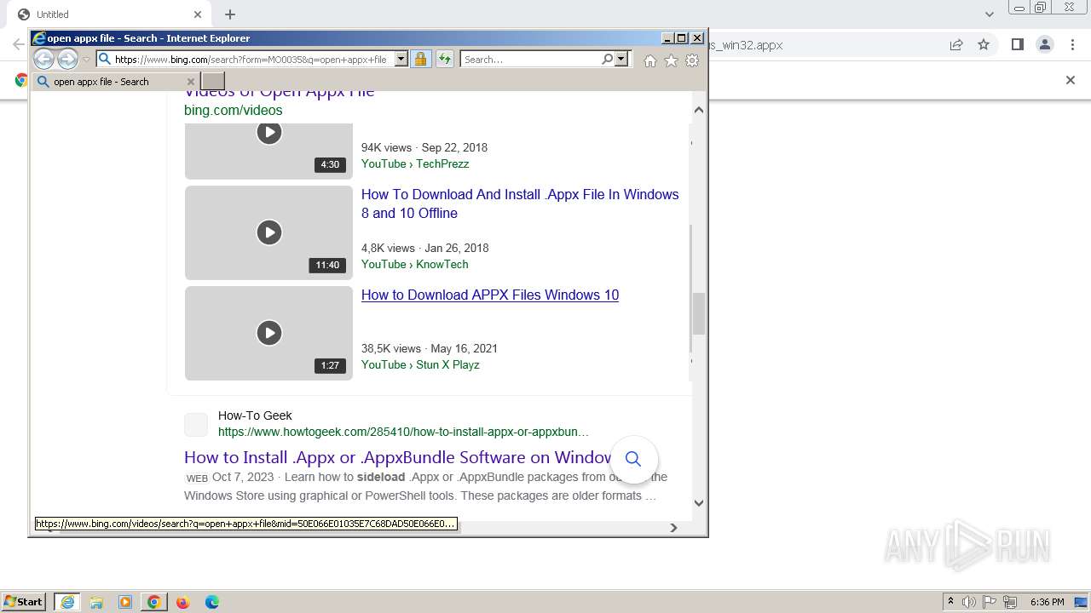Open 'How to Download APPX Files Windows 10' link
Image resolution: width=1091 pixels, height=613 pixels.
pos(490,295)
